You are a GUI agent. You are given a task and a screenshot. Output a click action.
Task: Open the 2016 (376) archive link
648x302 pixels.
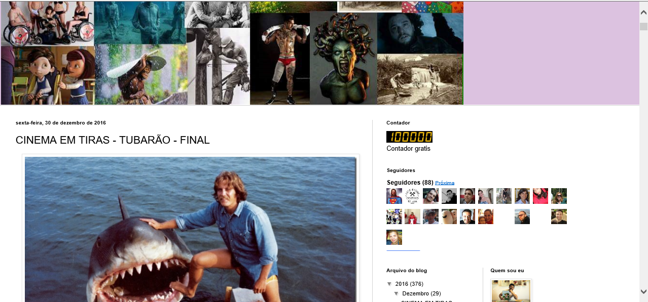click(409, 284)
